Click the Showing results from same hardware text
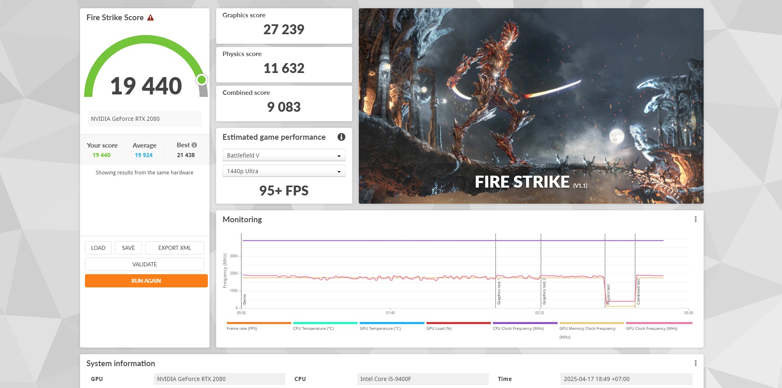Viewport: 782px width, 388px height. click(144, 173)
